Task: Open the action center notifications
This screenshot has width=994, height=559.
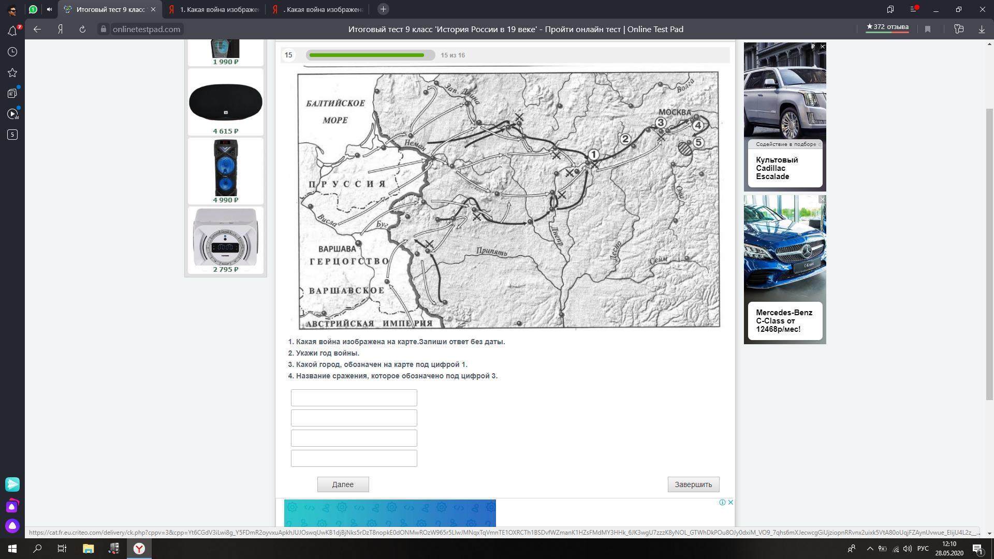Action: 977,549
